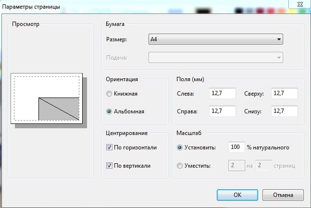Open the Размер paper size dropdown
This screenshot has height=208, width=311.
(216, 39)
